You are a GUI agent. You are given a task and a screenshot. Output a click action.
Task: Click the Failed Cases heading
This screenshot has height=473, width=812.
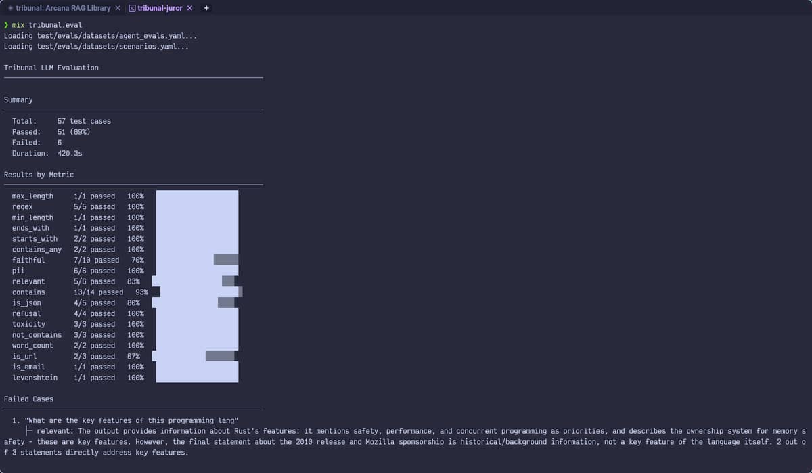[28, 399]
